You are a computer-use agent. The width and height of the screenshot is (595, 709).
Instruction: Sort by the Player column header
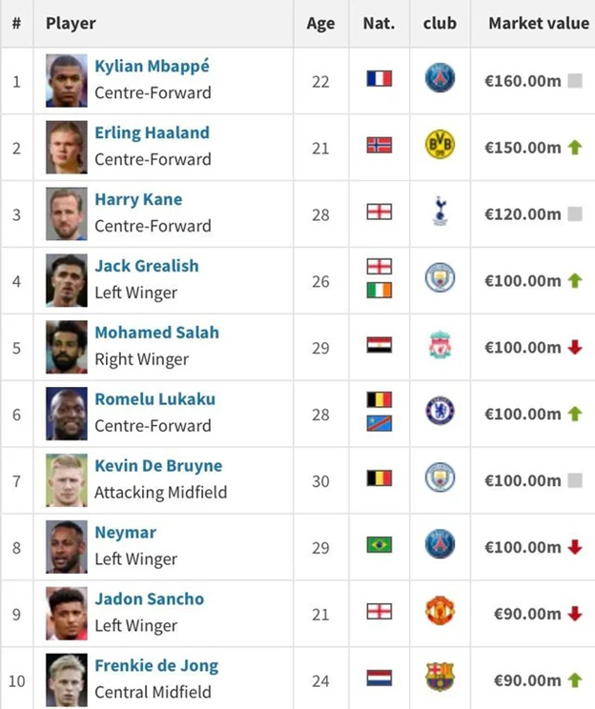click(71, 23)
